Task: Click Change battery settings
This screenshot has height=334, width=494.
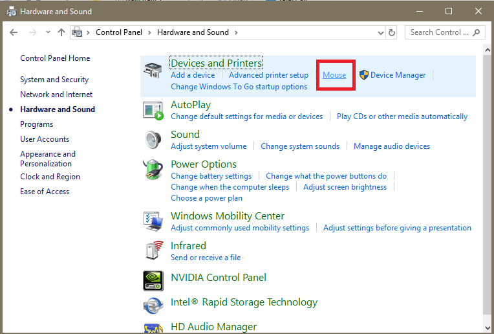Action: click(x=211, y=176)
